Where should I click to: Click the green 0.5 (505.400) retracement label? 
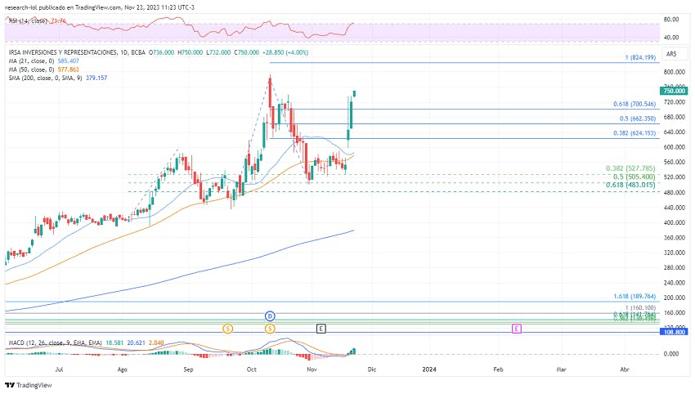coord(634,177)
